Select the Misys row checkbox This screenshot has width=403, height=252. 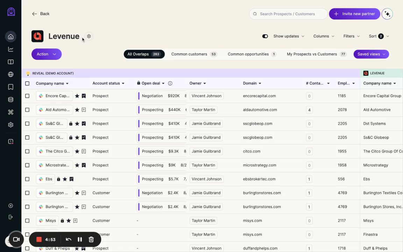point(27,220)
